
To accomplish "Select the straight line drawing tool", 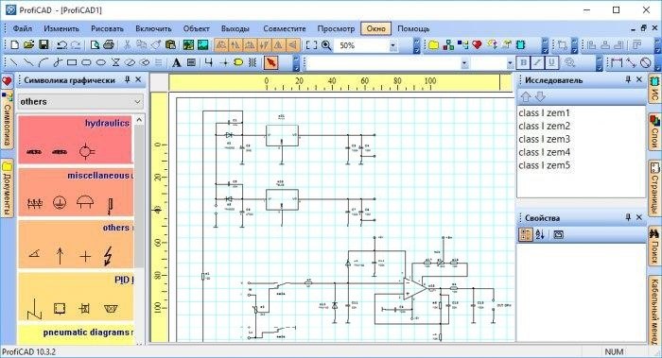I will (x=14, y=63).
